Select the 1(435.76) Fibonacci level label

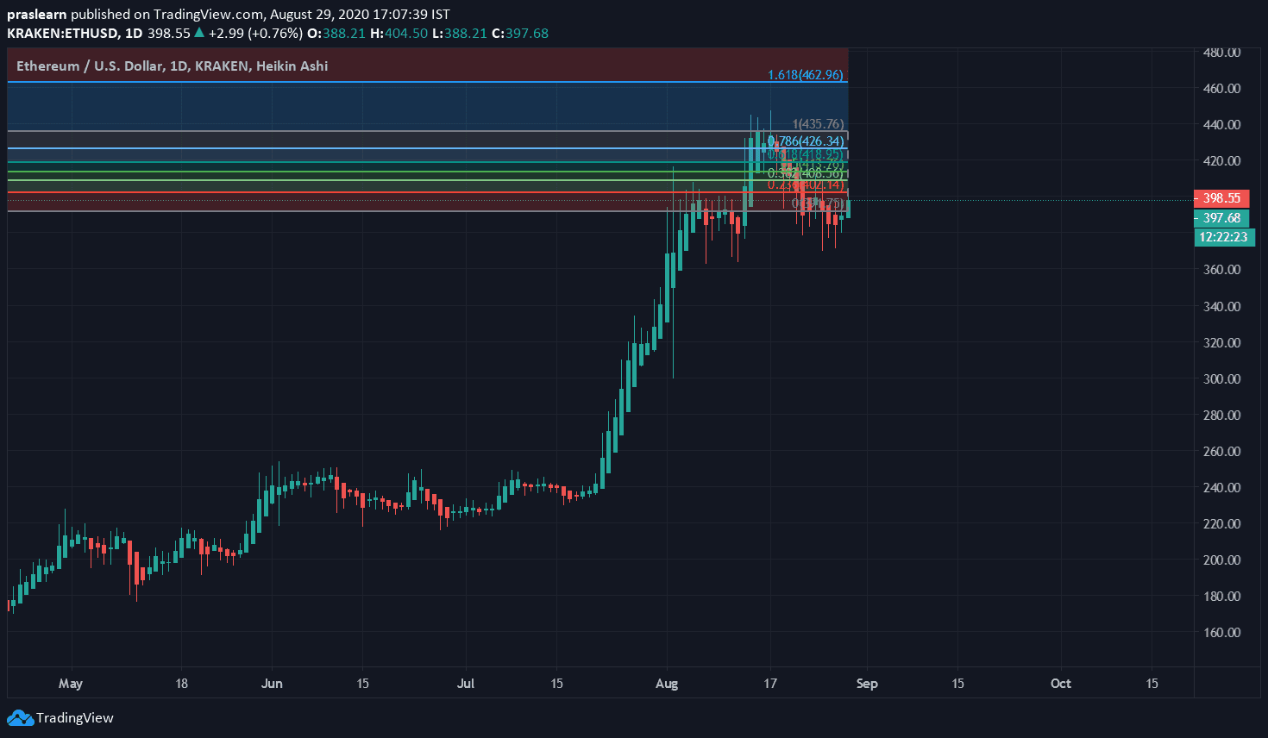pyautogui.click(x=818, y=124)
